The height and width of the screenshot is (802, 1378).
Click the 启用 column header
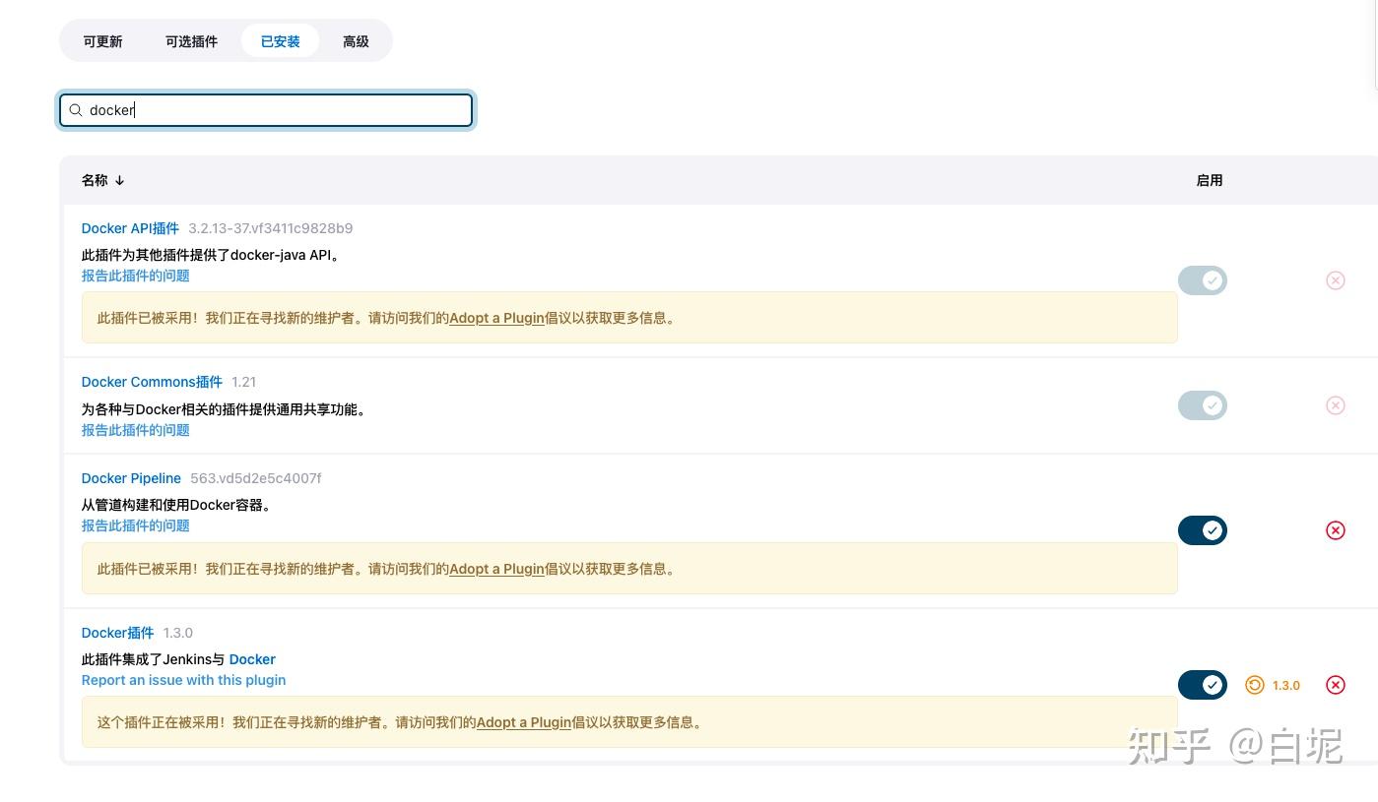[1210, 180]
